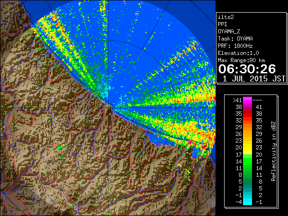Image resolution: width=288 pixels, height=216 pixels.
Task: Click the Elevation:1.0 text
Action: pyautogui.click(x=238, y=53)
